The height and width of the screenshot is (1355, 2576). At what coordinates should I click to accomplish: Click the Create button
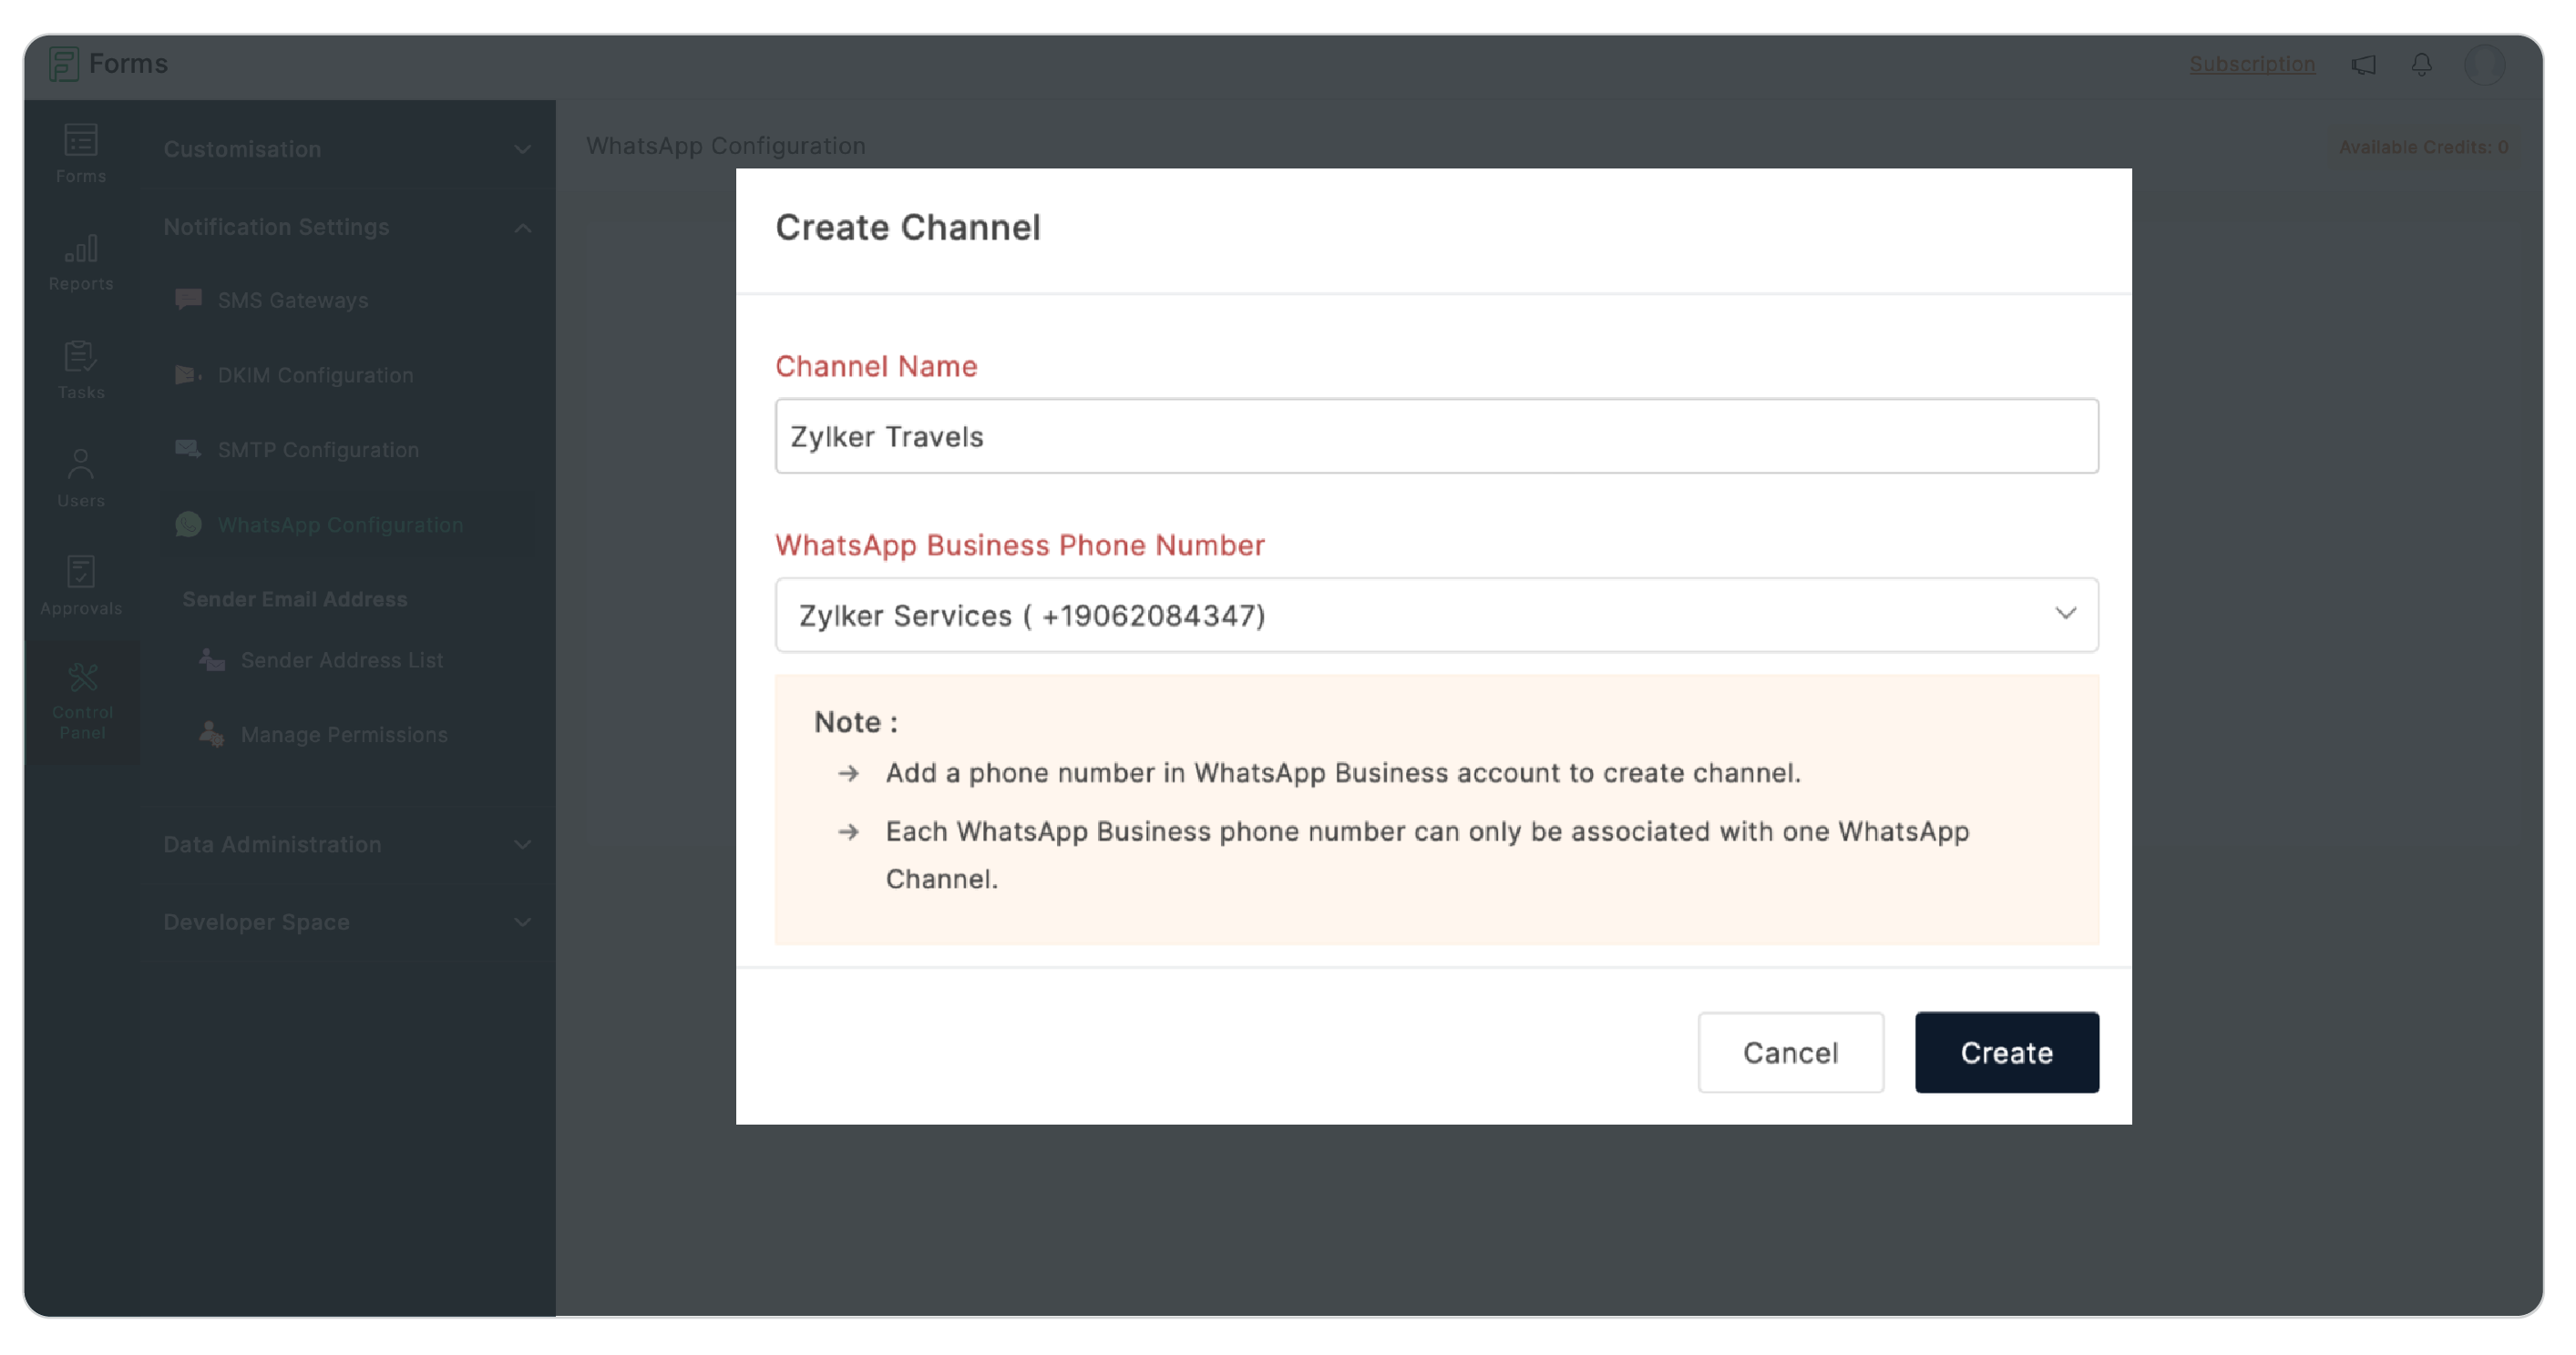pos(2006,1053)
